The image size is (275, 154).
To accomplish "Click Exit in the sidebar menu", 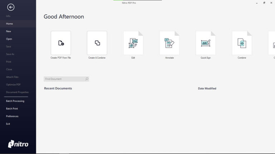I will point(8,124).
